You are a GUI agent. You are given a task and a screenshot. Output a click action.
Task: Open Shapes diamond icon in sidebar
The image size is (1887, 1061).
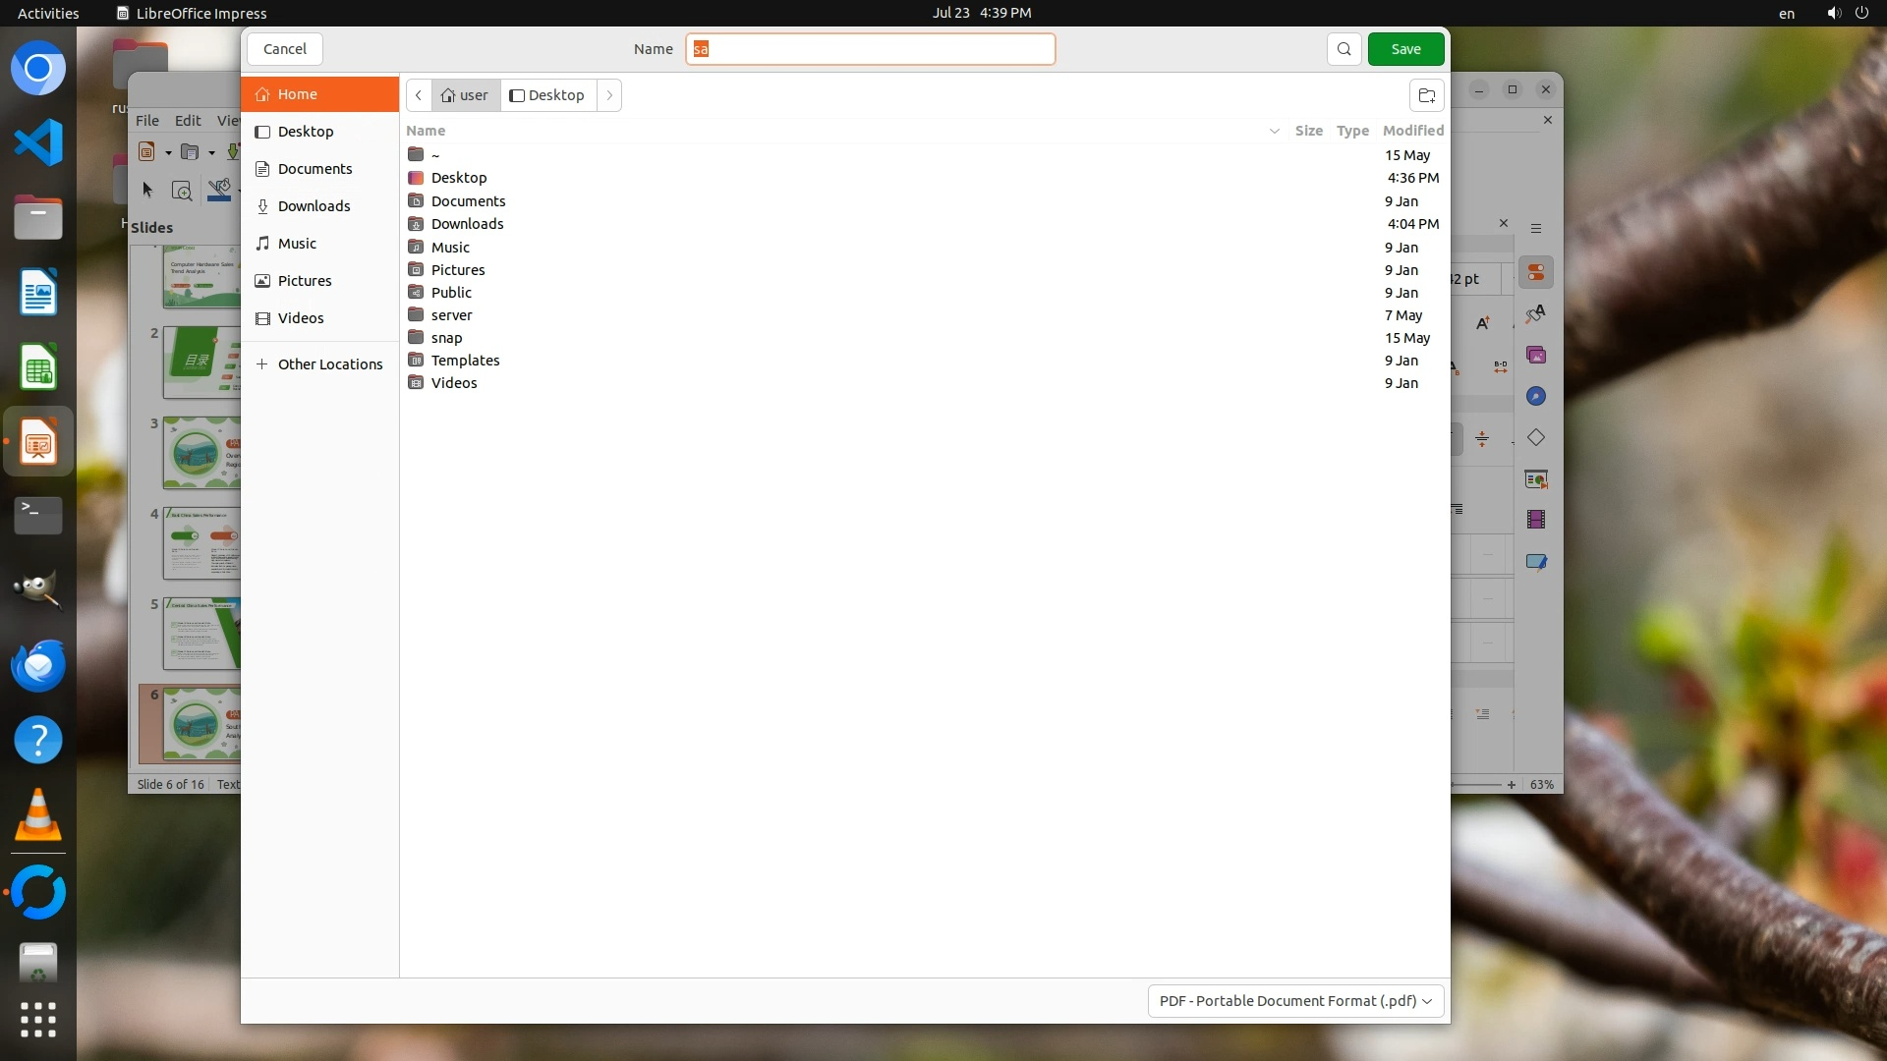point(1535,437)
